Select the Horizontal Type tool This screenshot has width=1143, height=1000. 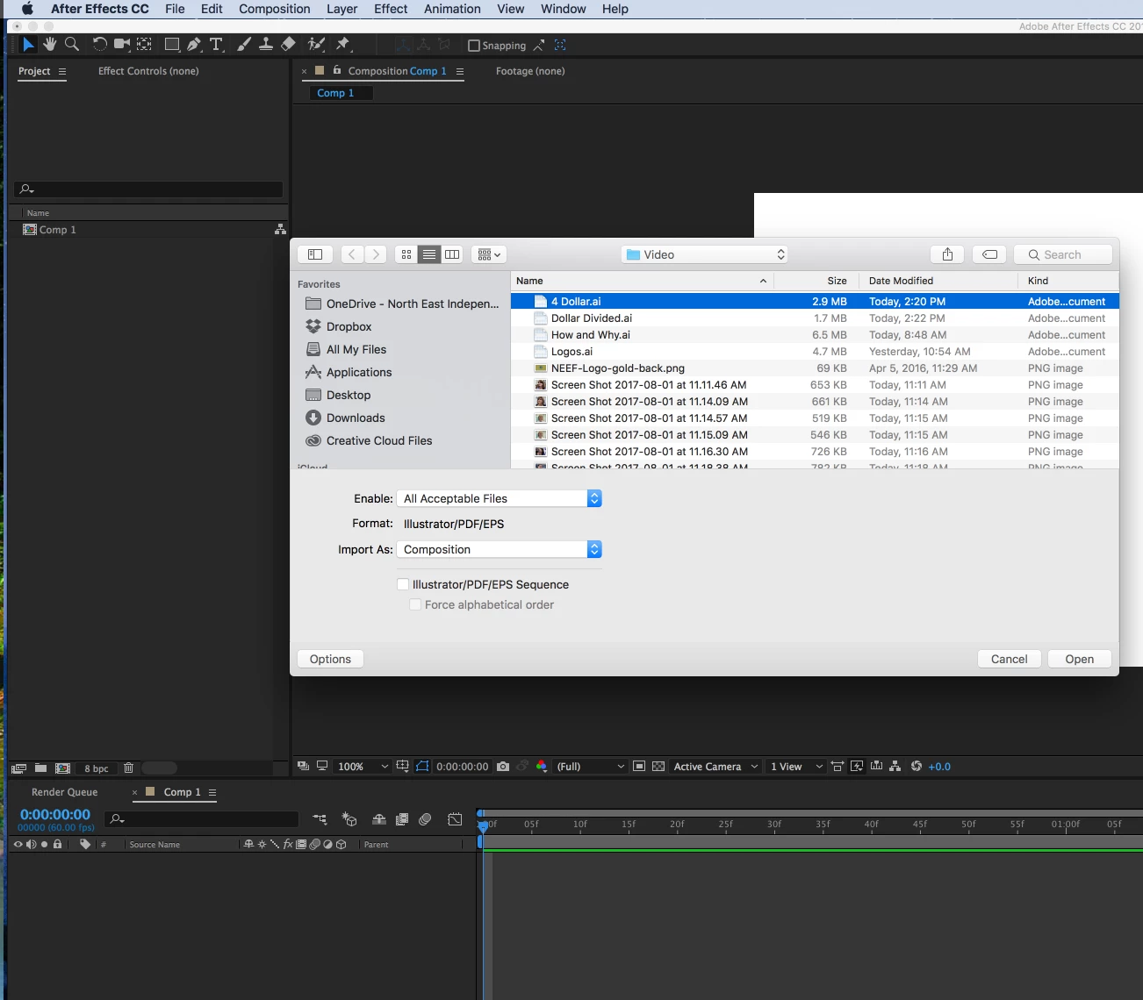(216, 44)
